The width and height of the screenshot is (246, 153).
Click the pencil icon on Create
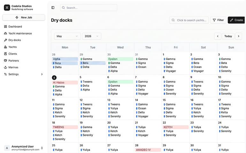(x=231, y=20)
